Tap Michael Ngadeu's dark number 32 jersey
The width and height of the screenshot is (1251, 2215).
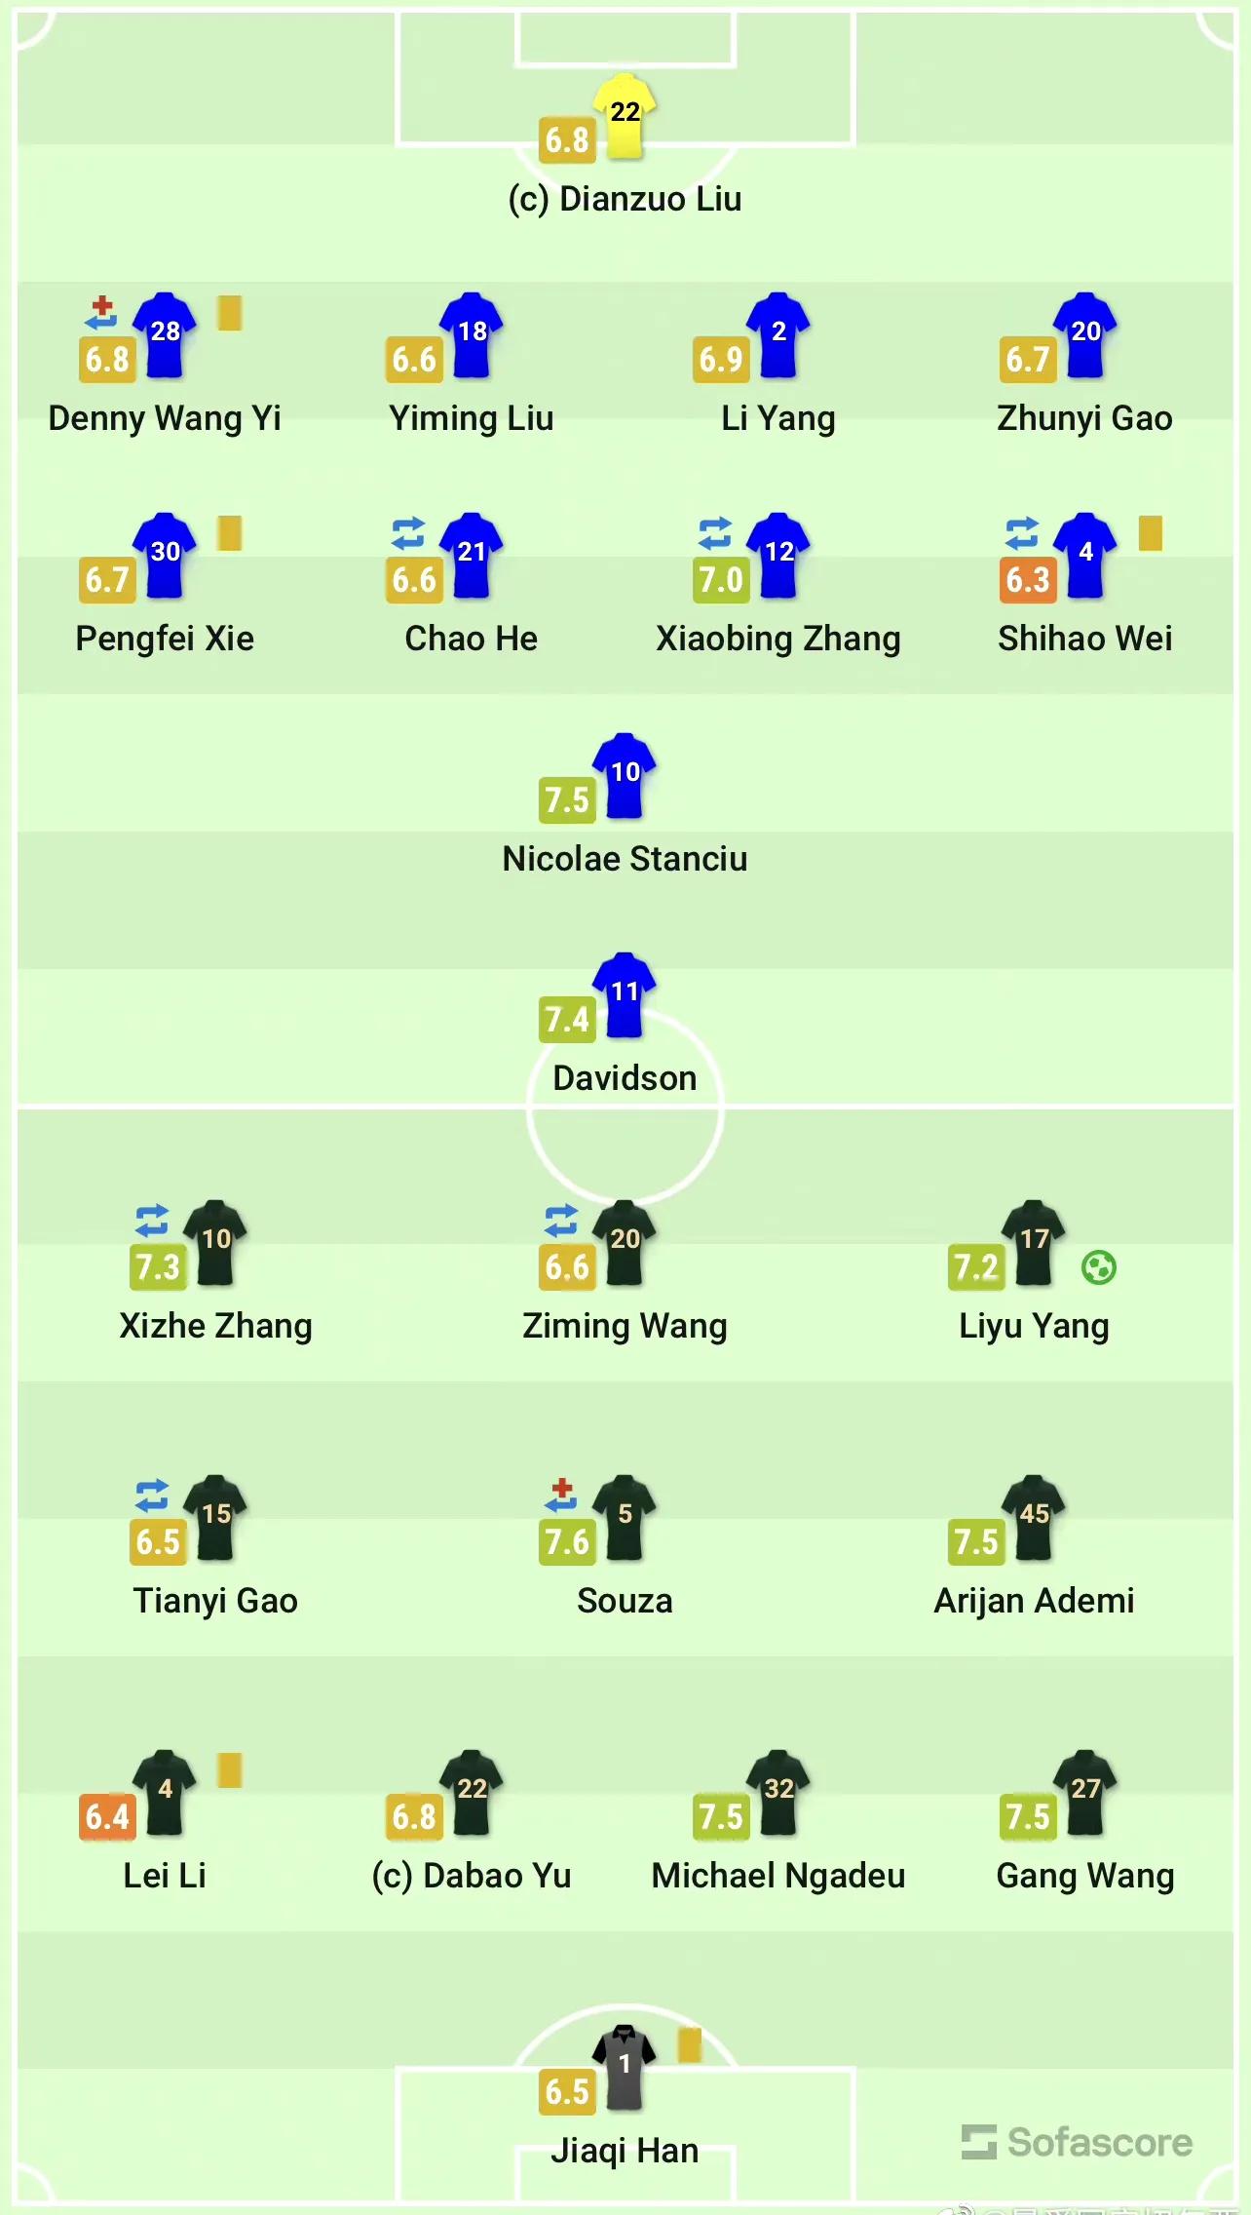[x=778, y=1792]
